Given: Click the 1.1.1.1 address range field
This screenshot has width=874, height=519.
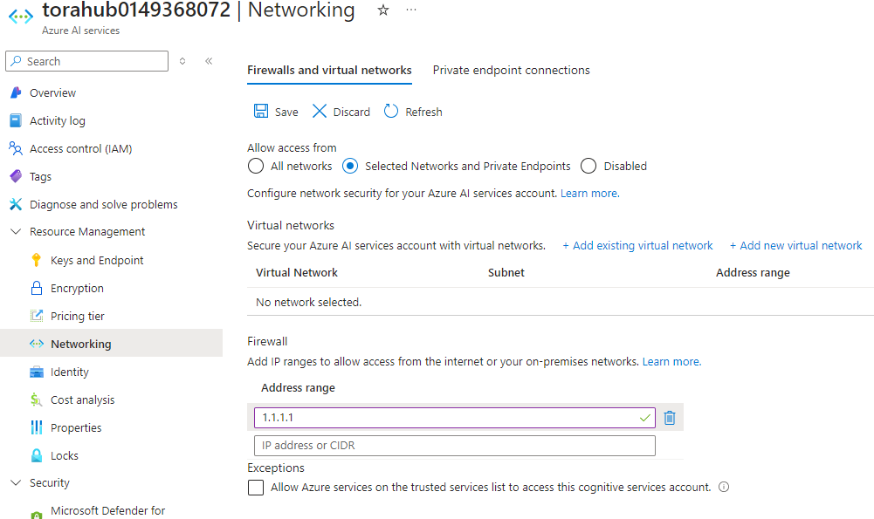Looking at the screenshot, I should 454,418.
